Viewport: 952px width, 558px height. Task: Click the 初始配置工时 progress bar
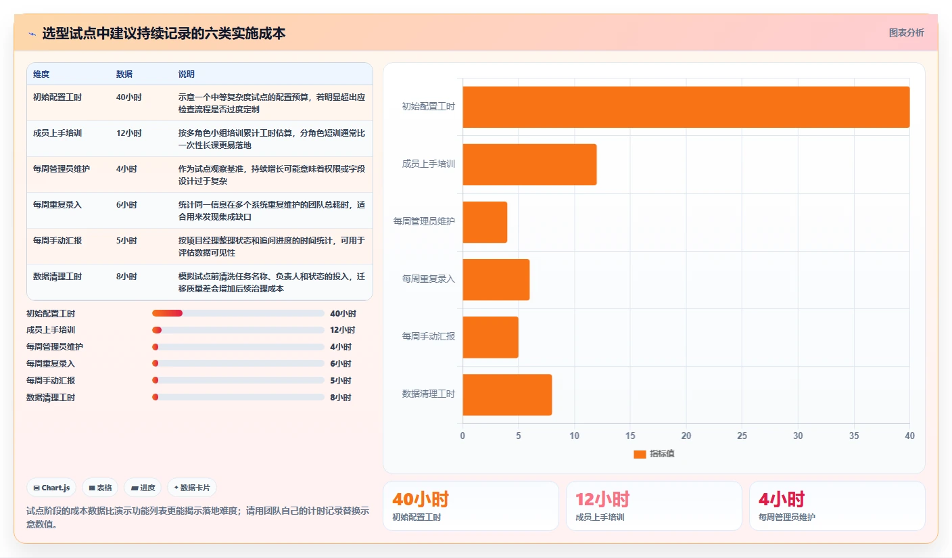tap(238, 313)
